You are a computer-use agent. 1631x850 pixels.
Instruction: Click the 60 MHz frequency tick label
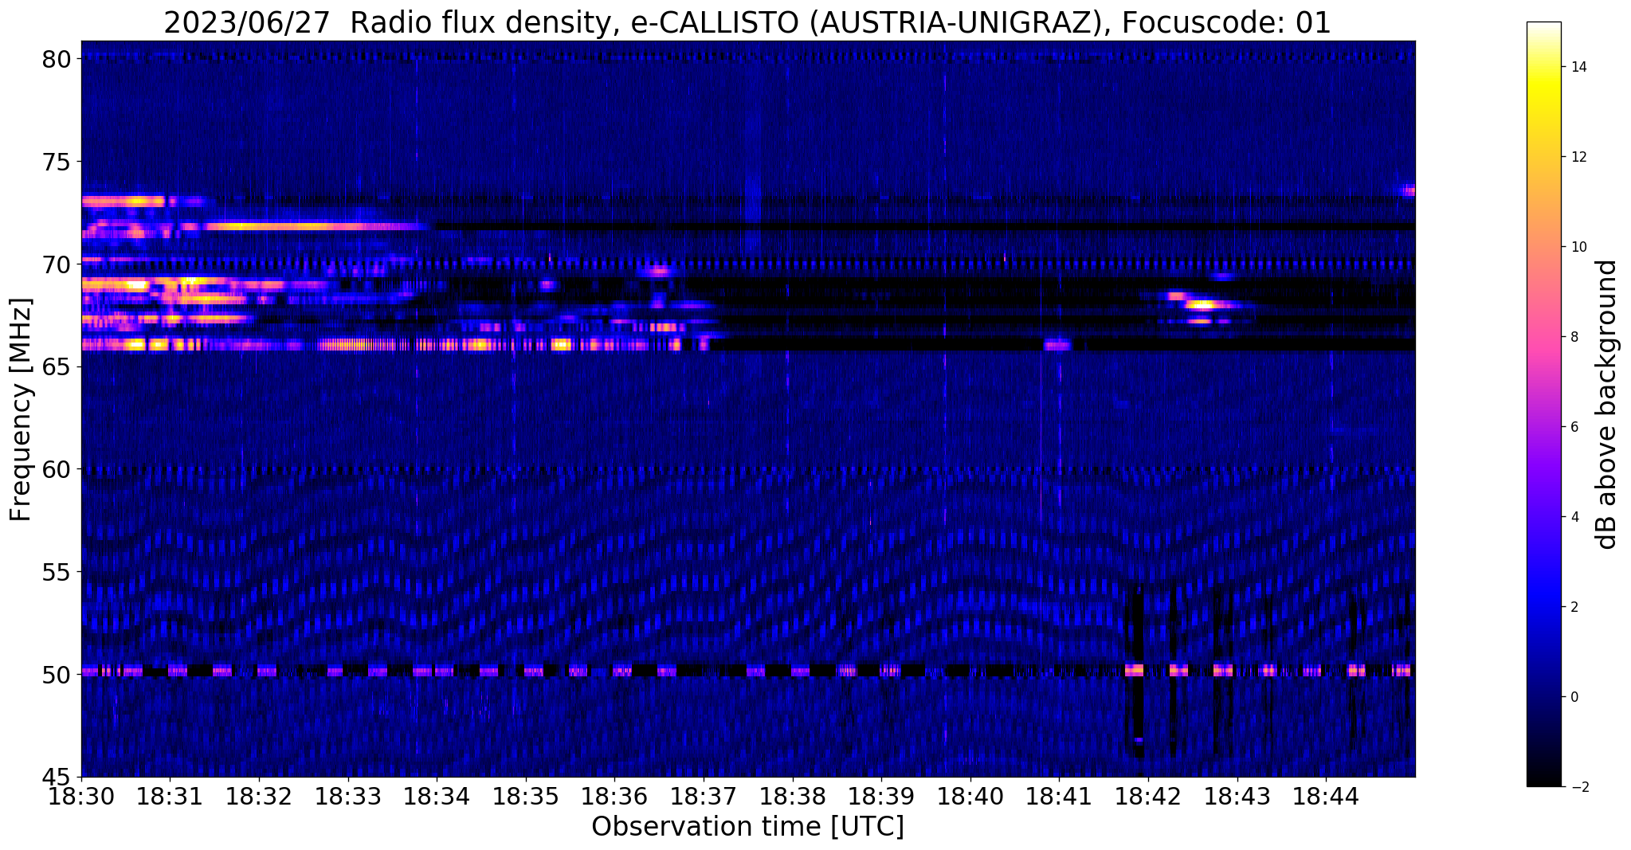pos(57,469)
